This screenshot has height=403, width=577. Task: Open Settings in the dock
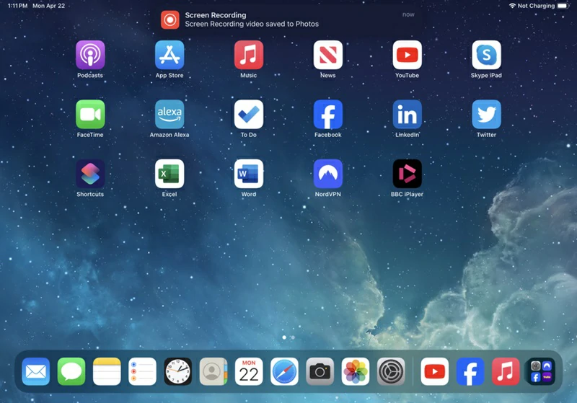pos(391,371)
